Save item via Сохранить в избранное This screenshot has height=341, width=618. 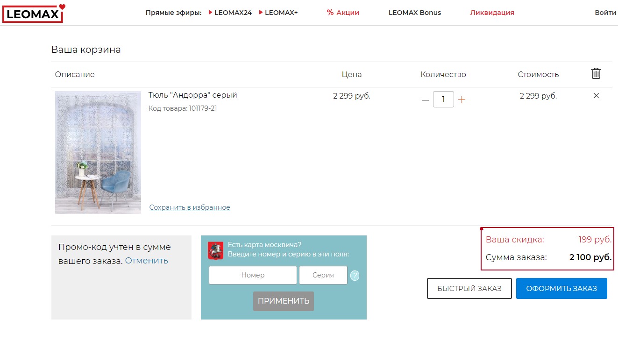pos(190,207)
